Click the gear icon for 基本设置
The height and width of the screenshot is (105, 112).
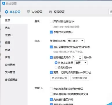click(6, 12)
